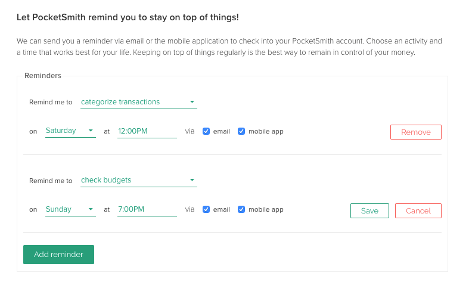Open the Saturday day selector
The height and width of the screenshot is (291, 469).
70,131
